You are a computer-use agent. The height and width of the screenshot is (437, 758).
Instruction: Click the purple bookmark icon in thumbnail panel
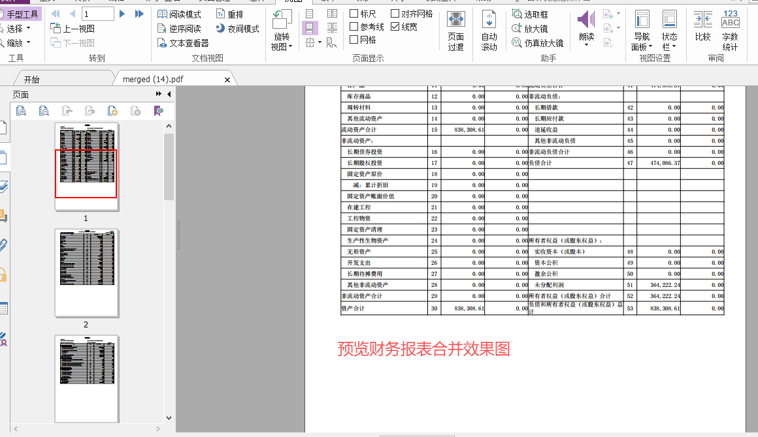(x=159, y=111)
